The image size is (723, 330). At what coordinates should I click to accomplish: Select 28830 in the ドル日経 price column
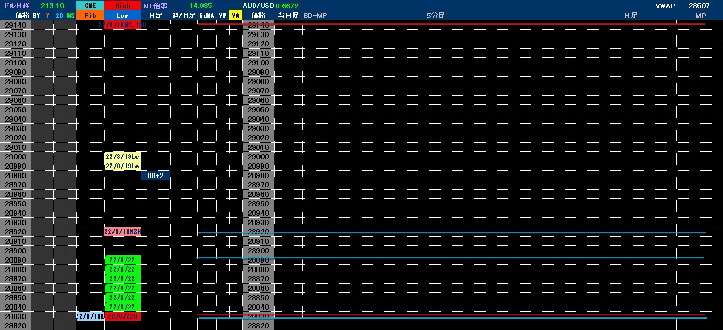click(16, 316)
